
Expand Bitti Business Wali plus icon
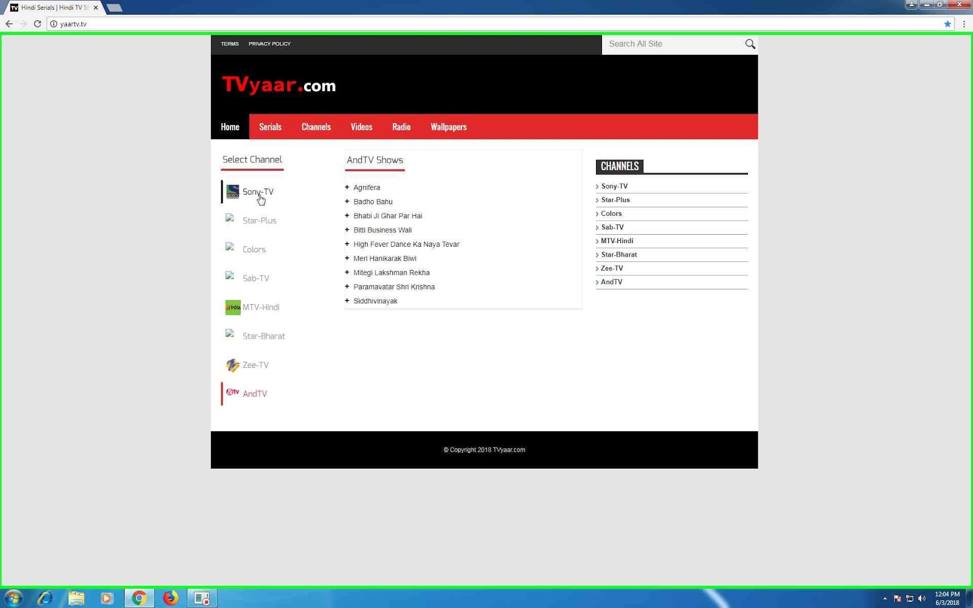coord(347,230)
